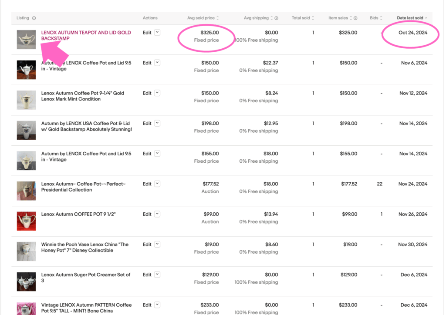The image size is (446, 315).
Task: Click Edit for the Presidential Collection listing
Action: pyautogui.click(x=147, y=184)
